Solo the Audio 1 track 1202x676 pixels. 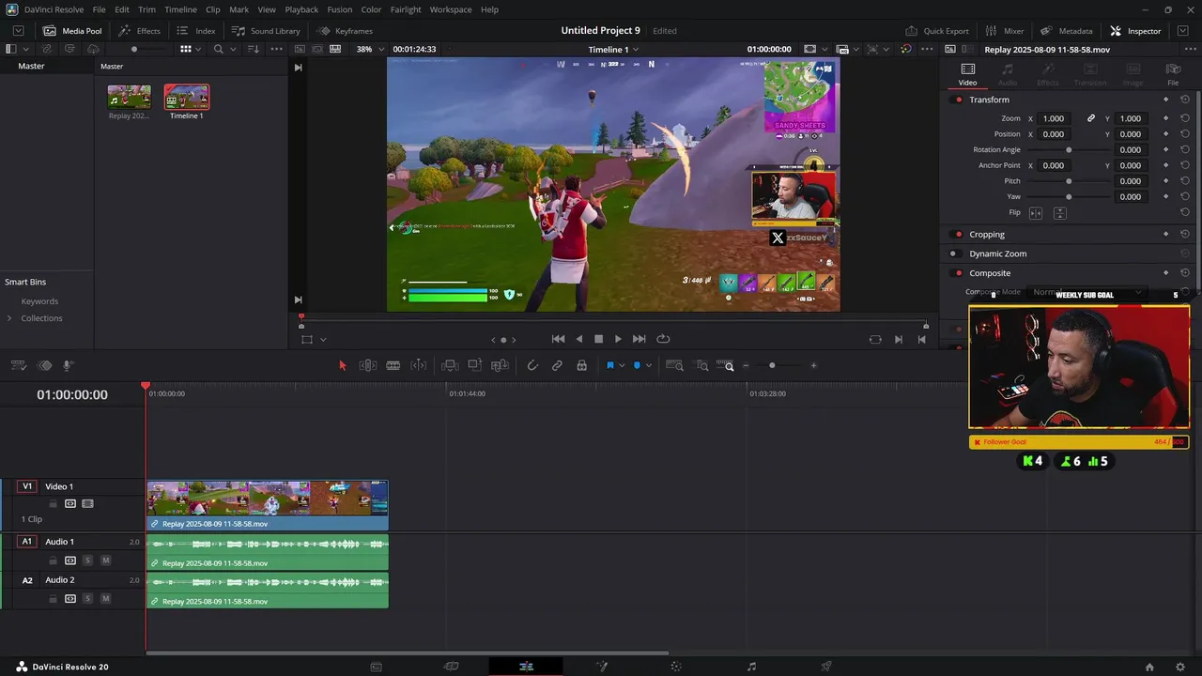pyautogui.click(x=87, y=561)
